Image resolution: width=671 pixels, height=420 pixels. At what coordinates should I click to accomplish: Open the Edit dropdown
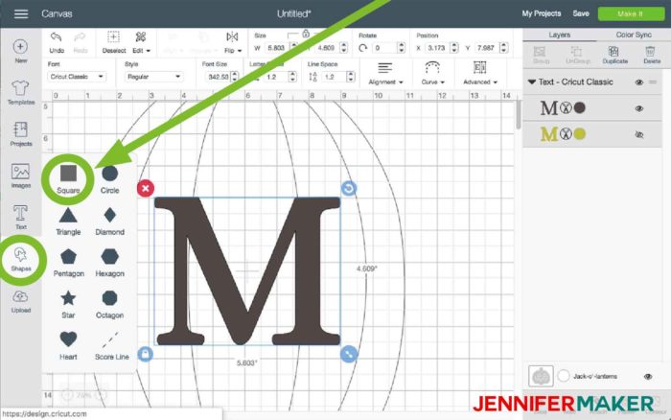(141, 42)
